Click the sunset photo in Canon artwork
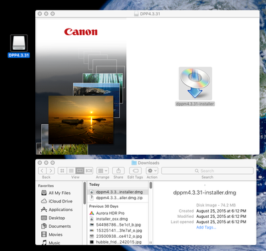The height and width of the screenshot is (251, 266). click(x=81, y=120)
